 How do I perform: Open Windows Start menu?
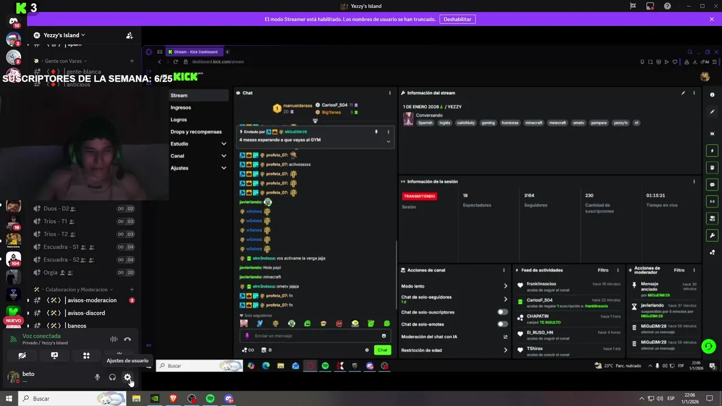click(x=8, y=399)
